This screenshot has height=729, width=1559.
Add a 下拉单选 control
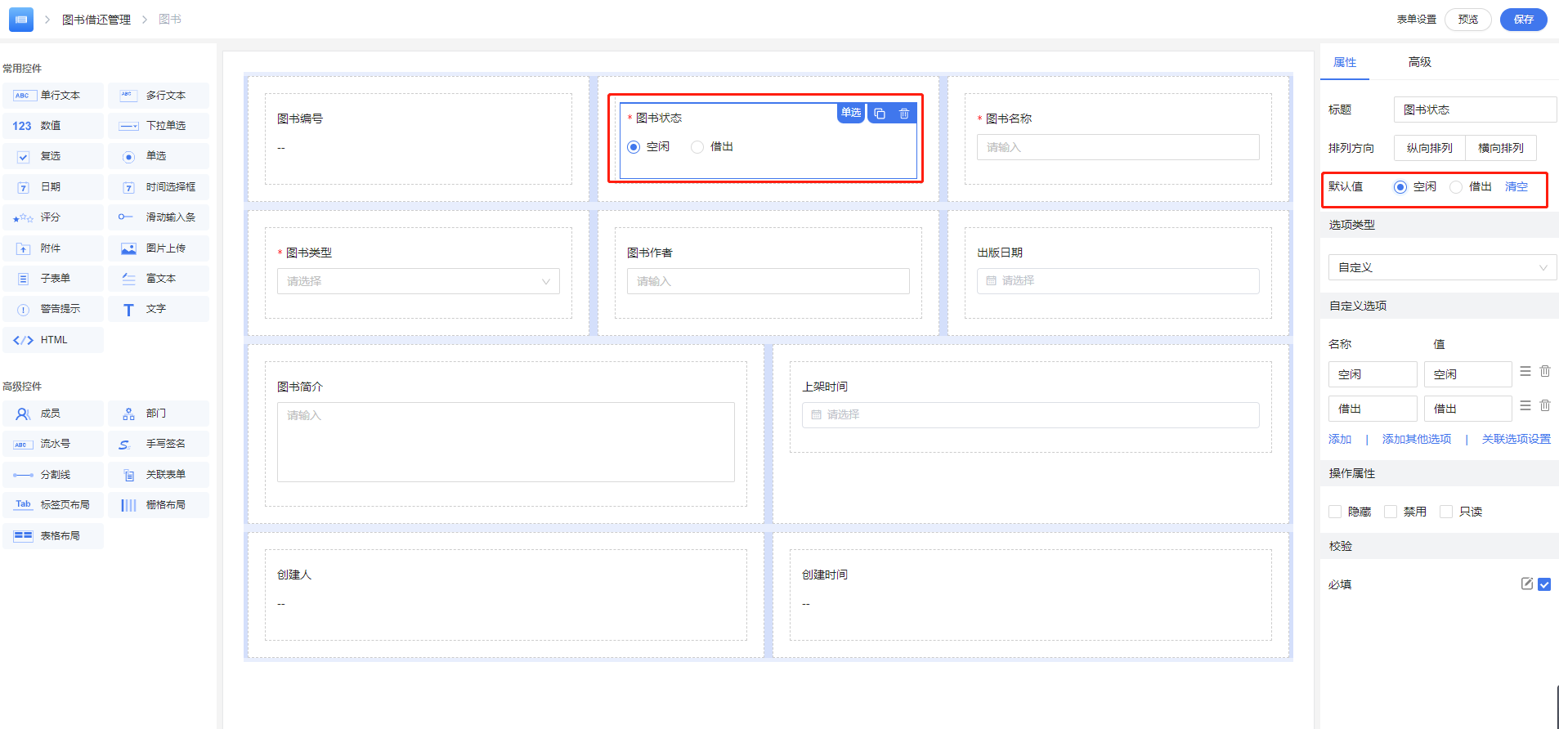159,126
